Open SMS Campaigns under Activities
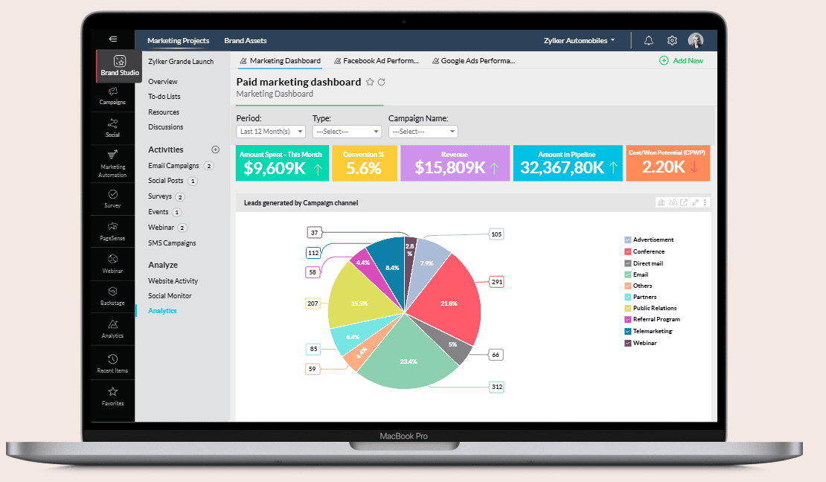This screenshot has height=482, width=826. click(x=172, y=242)
